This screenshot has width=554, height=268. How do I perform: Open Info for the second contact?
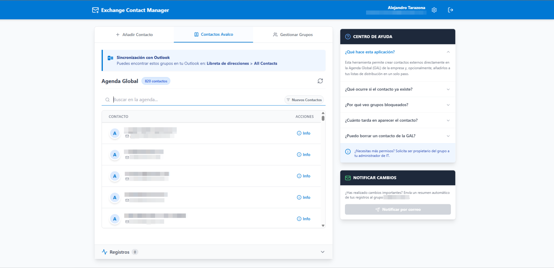(x=303, y=155)
